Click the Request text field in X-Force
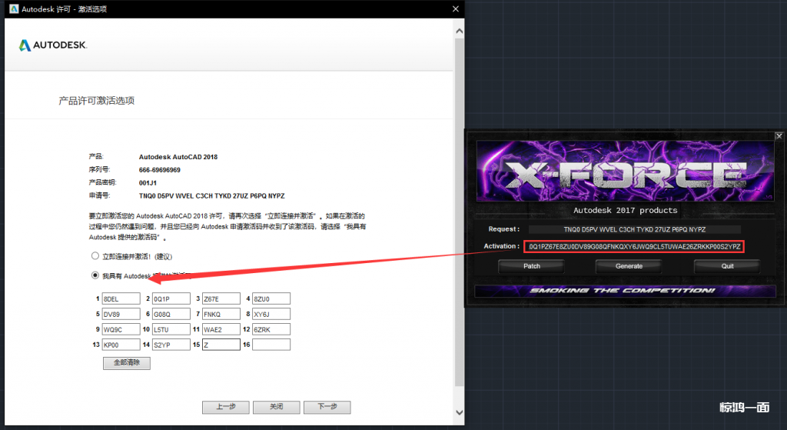 coord(635,229)
